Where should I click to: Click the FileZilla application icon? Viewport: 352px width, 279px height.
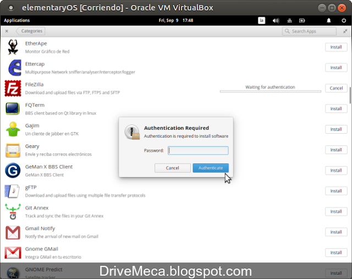tap(13, 88)
